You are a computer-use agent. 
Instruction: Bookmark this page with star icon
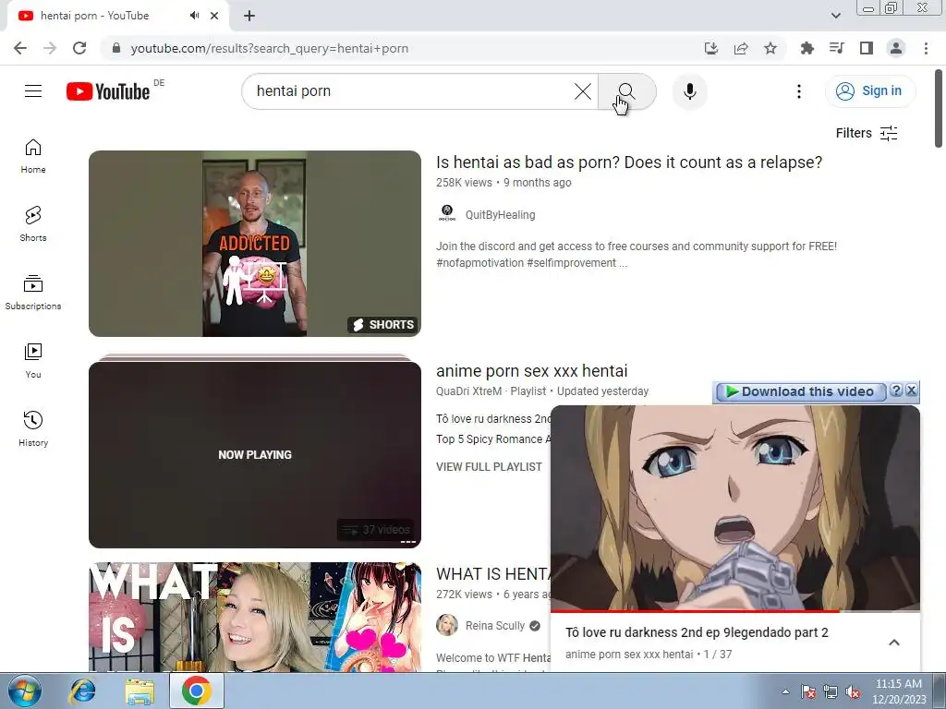coord(770,48)
